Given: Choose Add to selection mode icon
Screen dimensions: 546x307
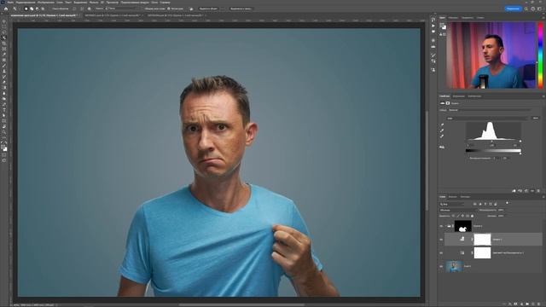Looking at the screenshot, I should (32, 9).
